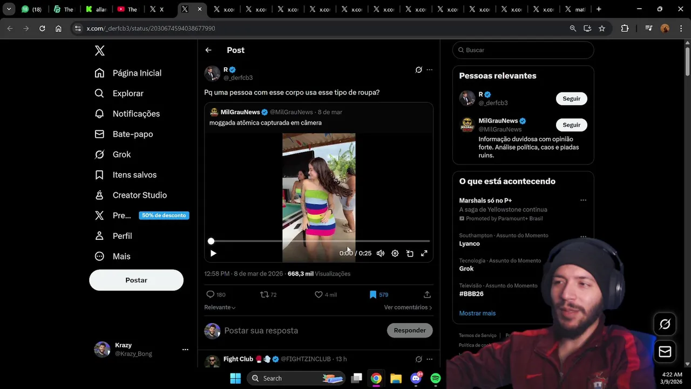Image resolution: width=691 pixels, height=389 pixels.
Task: Click Postar sua resposta field
Action: tap(302, 331)
